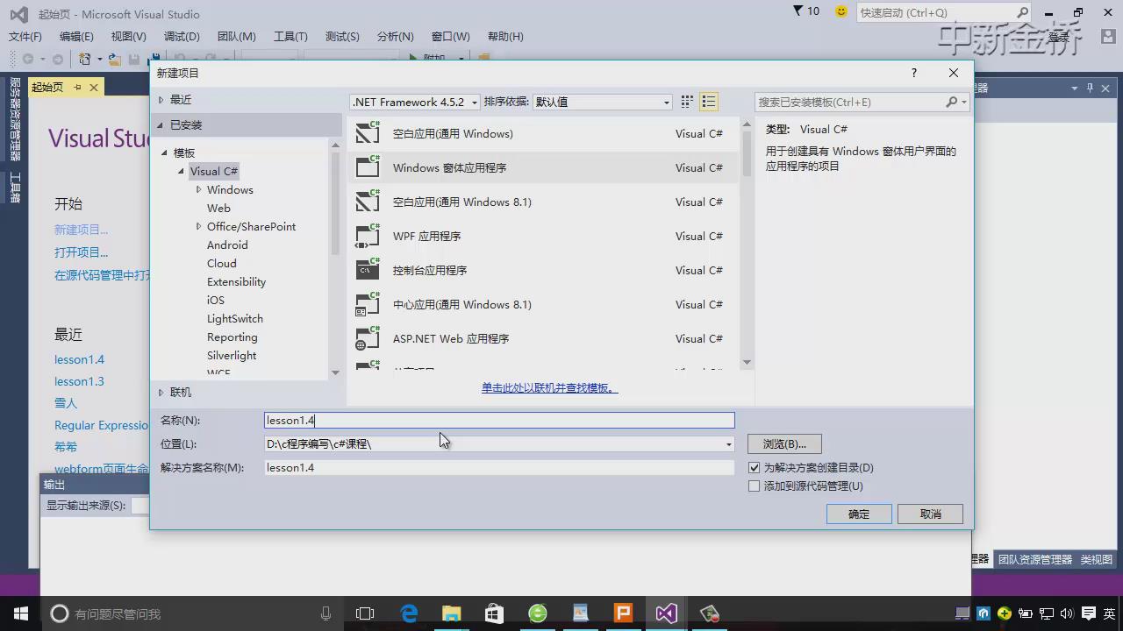Open Task View from the taskbar

365,613
